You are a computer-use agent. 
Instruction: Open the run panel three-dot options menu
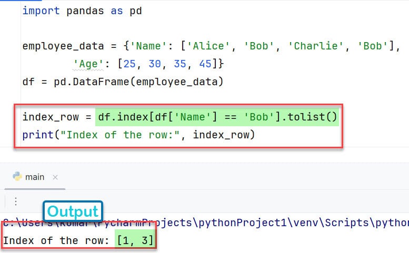[x=16, y=201]
